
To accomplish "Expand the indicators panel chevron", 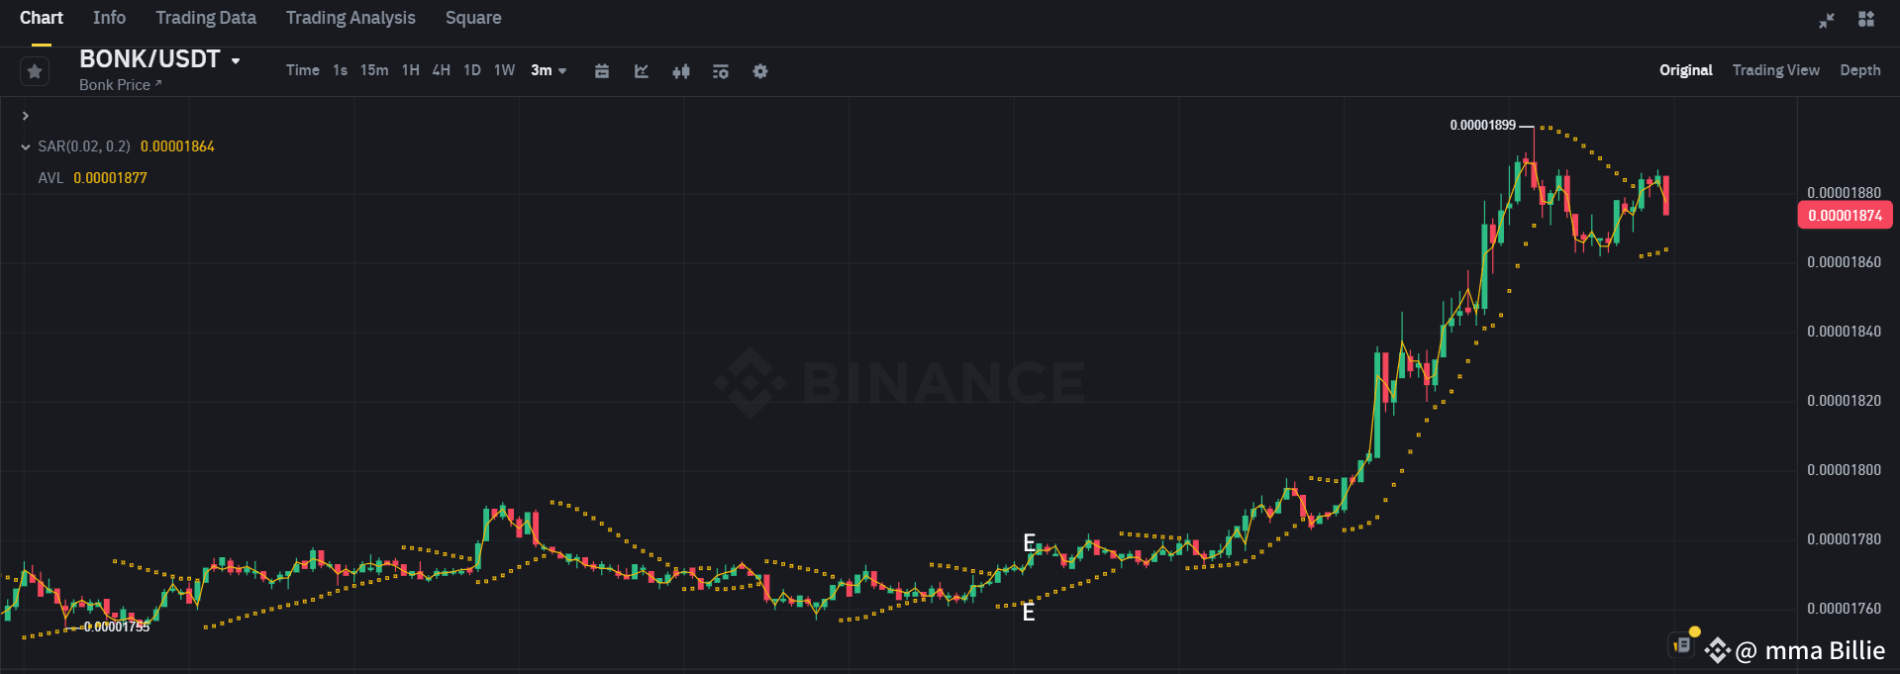I will pyautogui.click(x=24, y=115).
